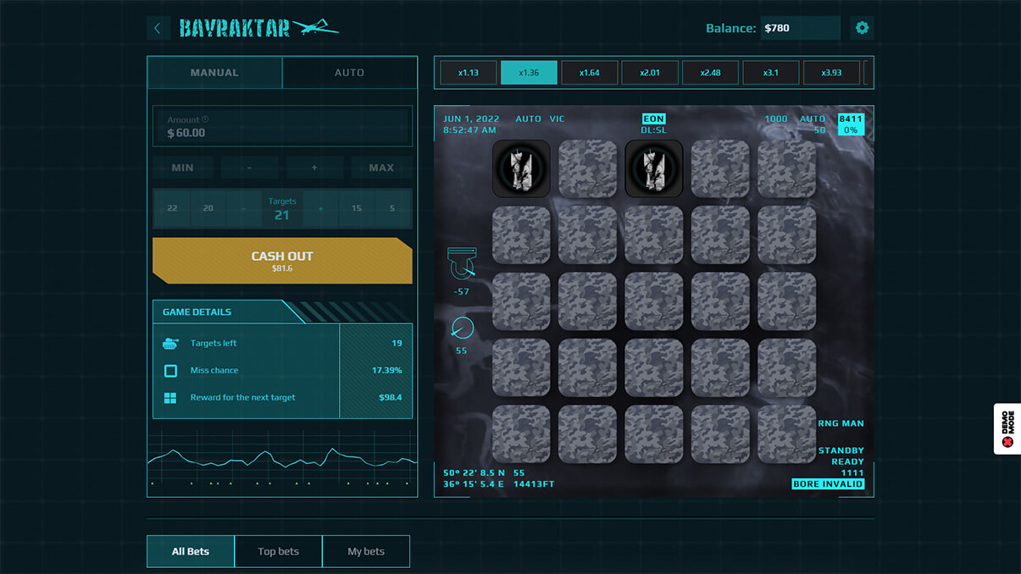Click the grid icon beside Reward for next target
The height and width of the screenshot is (574, 1021).
[x=170, y=397]
